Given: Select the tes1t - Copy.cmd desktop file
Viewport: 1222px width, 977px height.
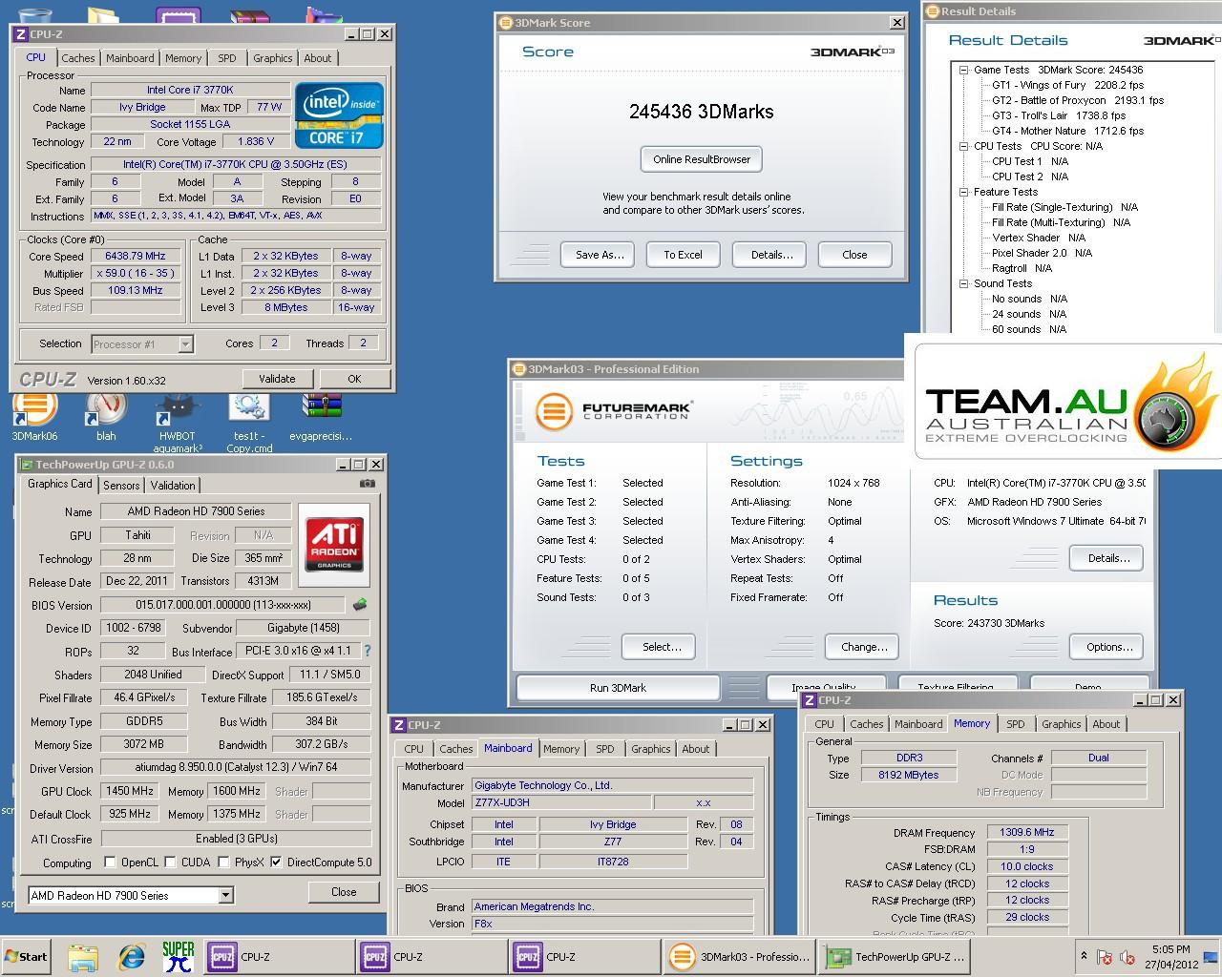Looking at the screenshot, I should (x=249, y=422).
